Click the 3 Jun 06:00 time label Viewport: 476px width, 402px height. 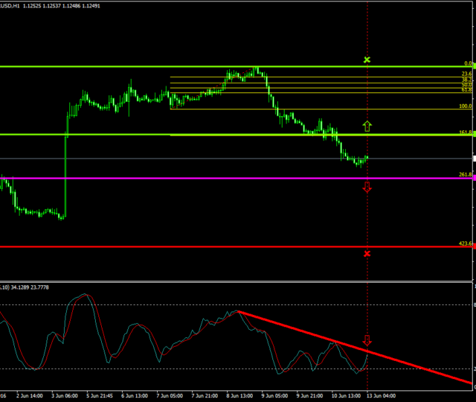65,395
